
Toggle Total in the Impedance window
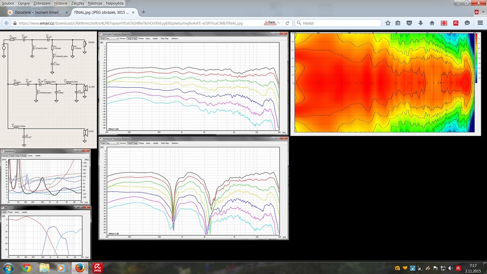(12, 156)
